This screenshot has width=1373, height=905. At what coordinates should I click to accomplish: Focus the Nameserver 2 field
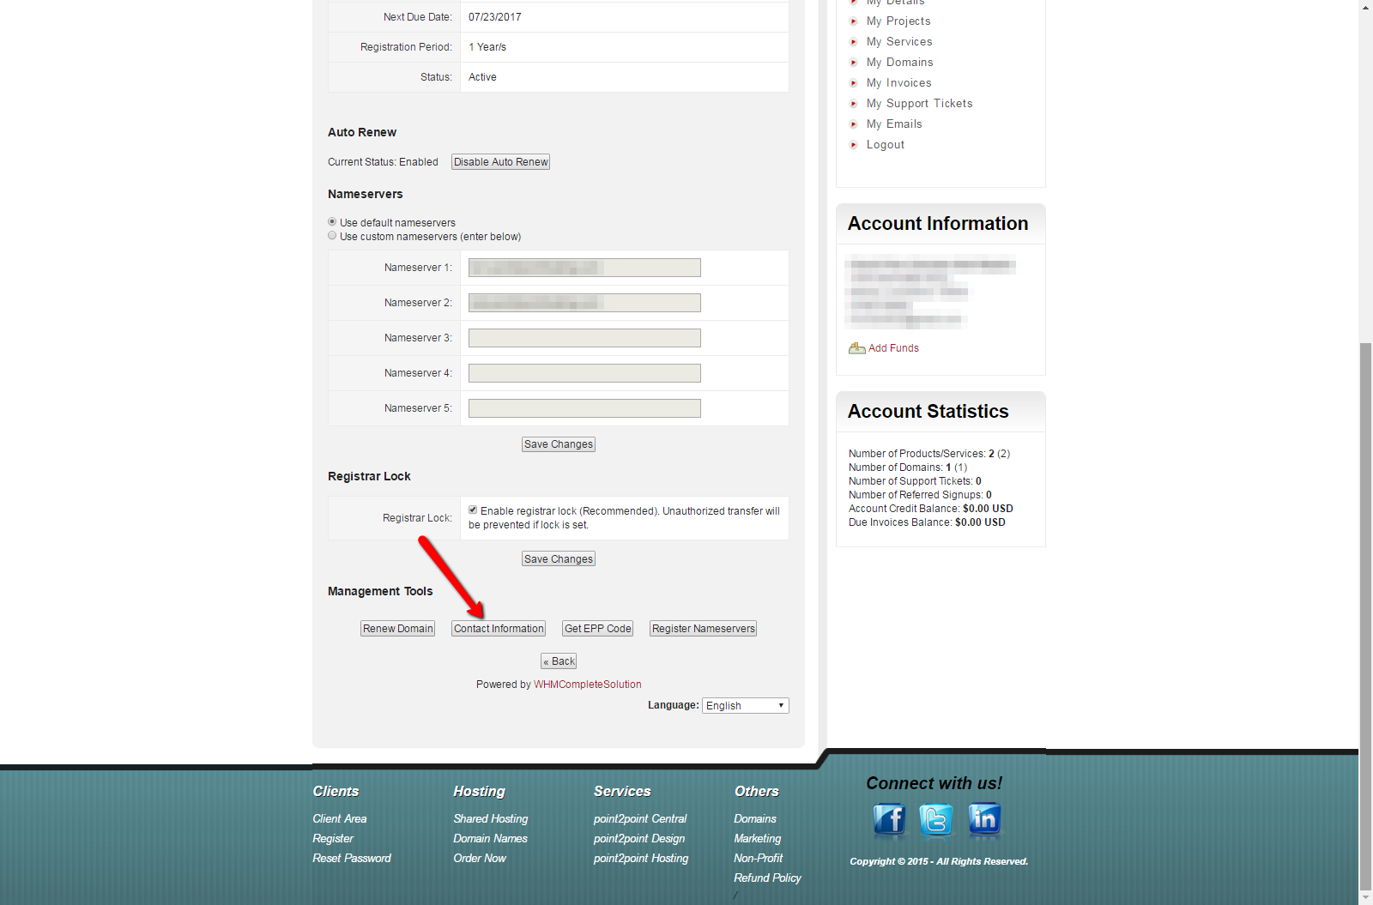[584, 303]
